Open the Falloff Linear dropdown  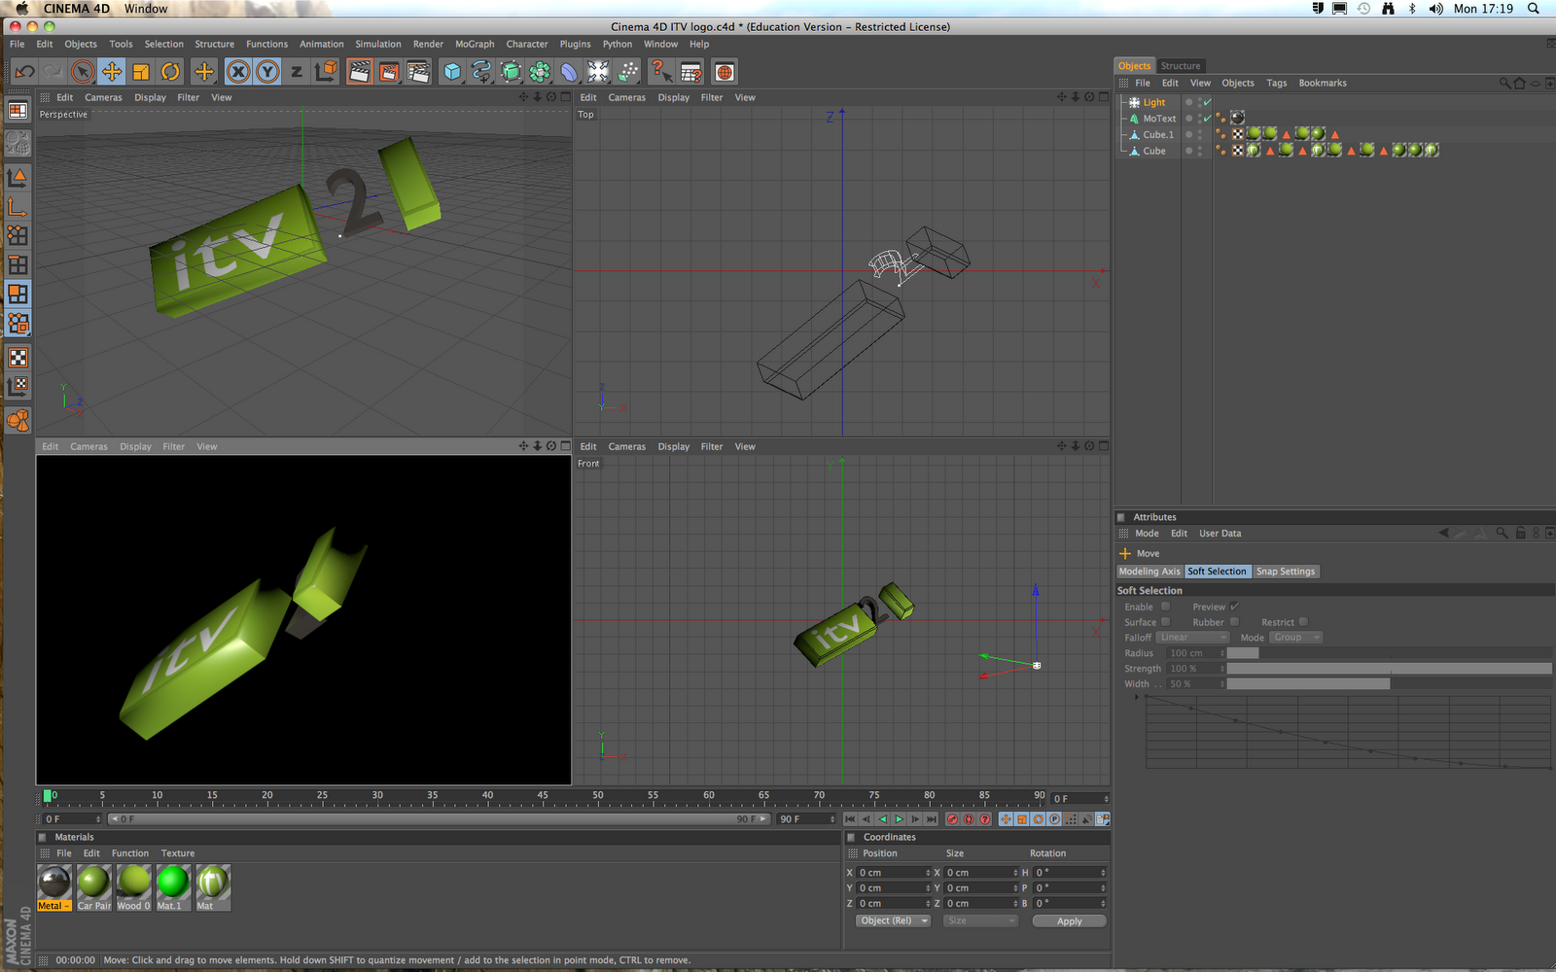(x=1193, y=638)
